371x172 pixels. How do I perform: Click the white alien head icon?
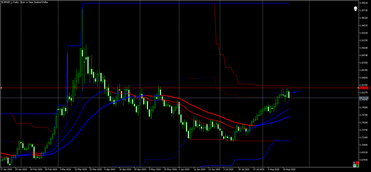point(355,9)
